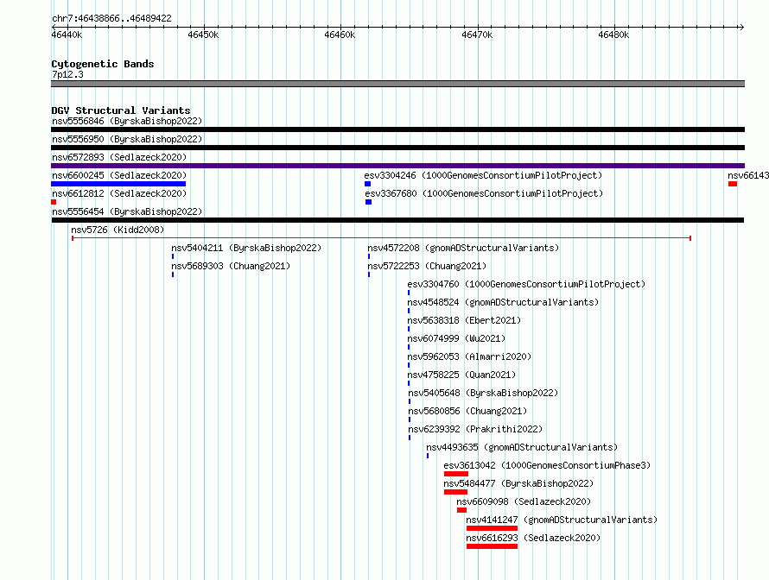Open nsv5638318 (Ebert2021) label
The height and width of the screenshot is (580, 769).
[x=464, y=320]
